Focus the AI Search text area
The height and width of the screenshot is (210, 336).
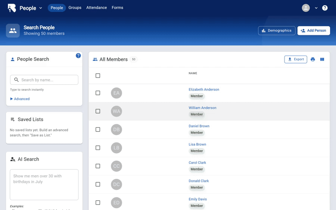tap(44, 185)
